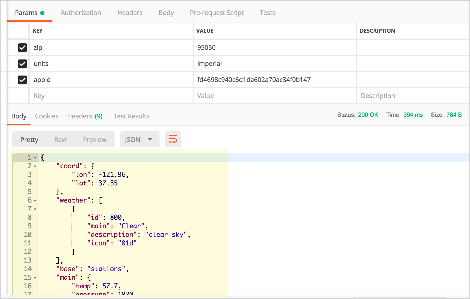Click the 784 B size value
This screenshot has width=470, height=299.
[454, 115]
